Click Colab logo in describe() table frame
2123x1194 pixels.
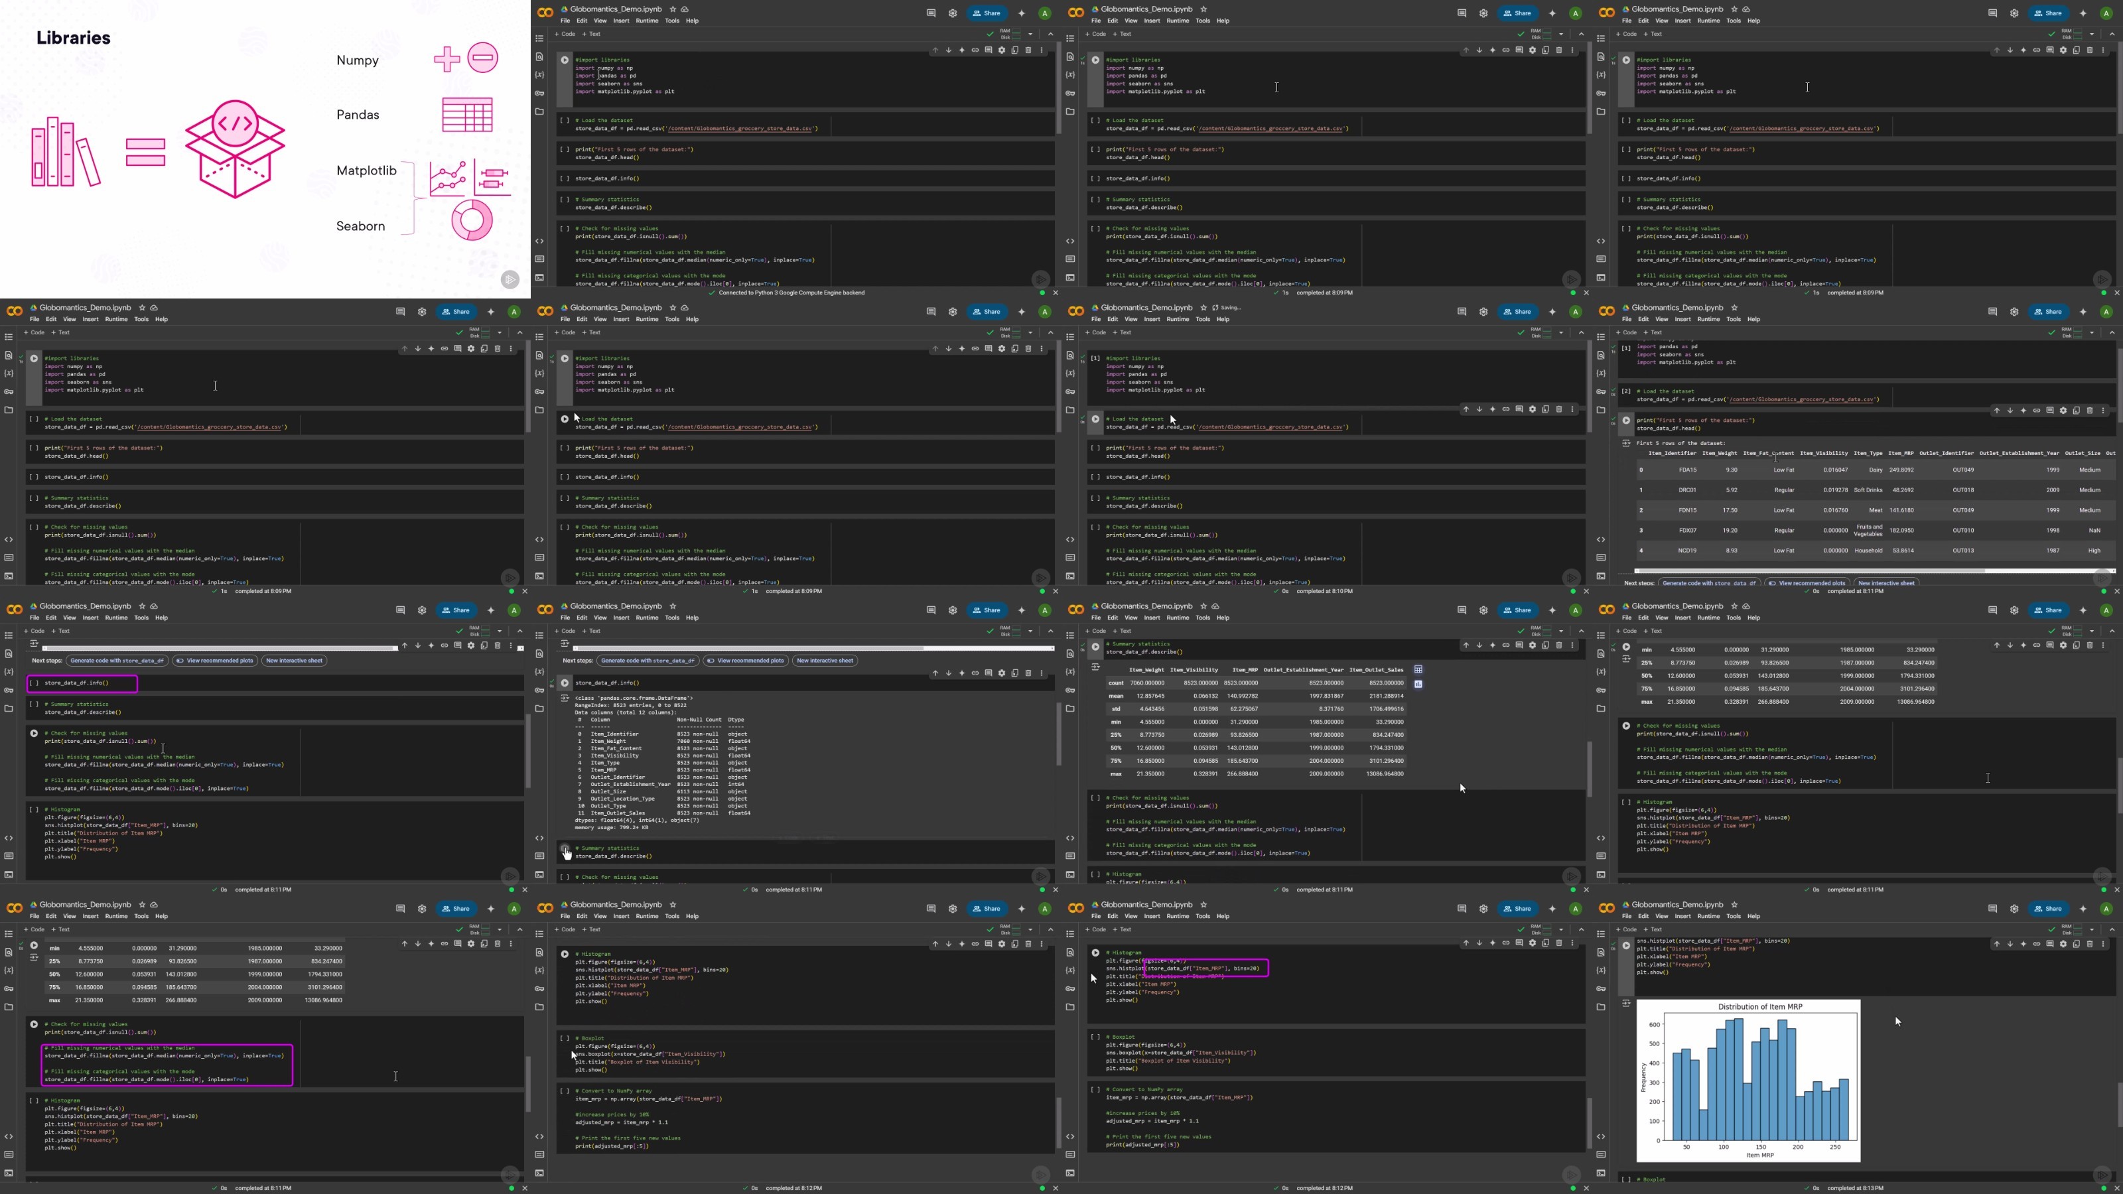click(1075, 610)
